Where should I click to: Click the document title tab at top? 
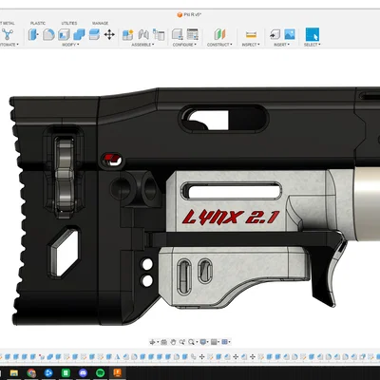click(x=189, y=14)
